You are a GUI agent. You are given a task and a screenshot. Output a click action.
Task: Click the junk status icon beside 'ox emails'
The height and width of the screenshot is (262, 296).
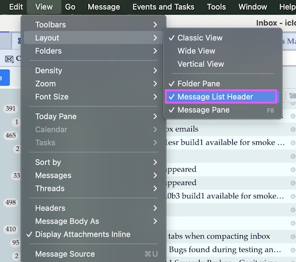[x=293, y=129]
